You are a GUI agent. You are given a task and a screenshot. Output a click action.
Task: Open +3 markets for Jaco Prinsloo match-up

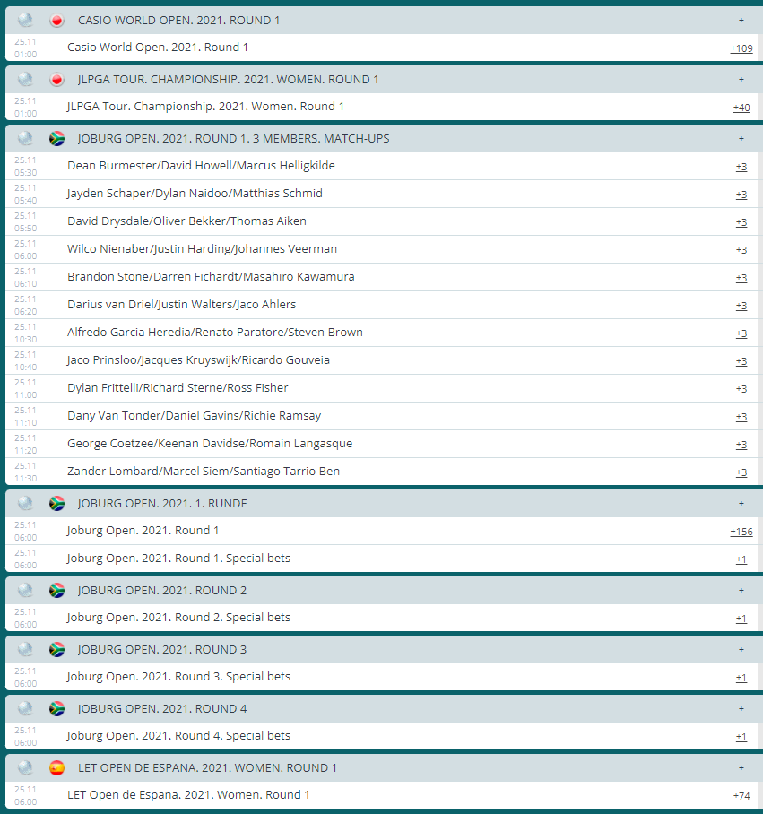[741, 362]
